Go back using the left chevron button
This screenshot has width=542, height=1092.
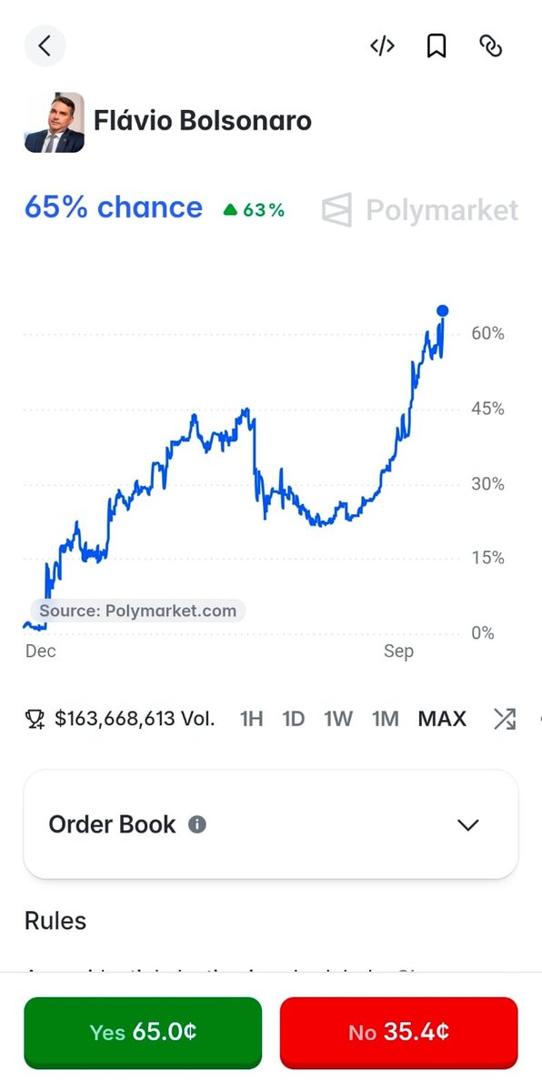45,45
